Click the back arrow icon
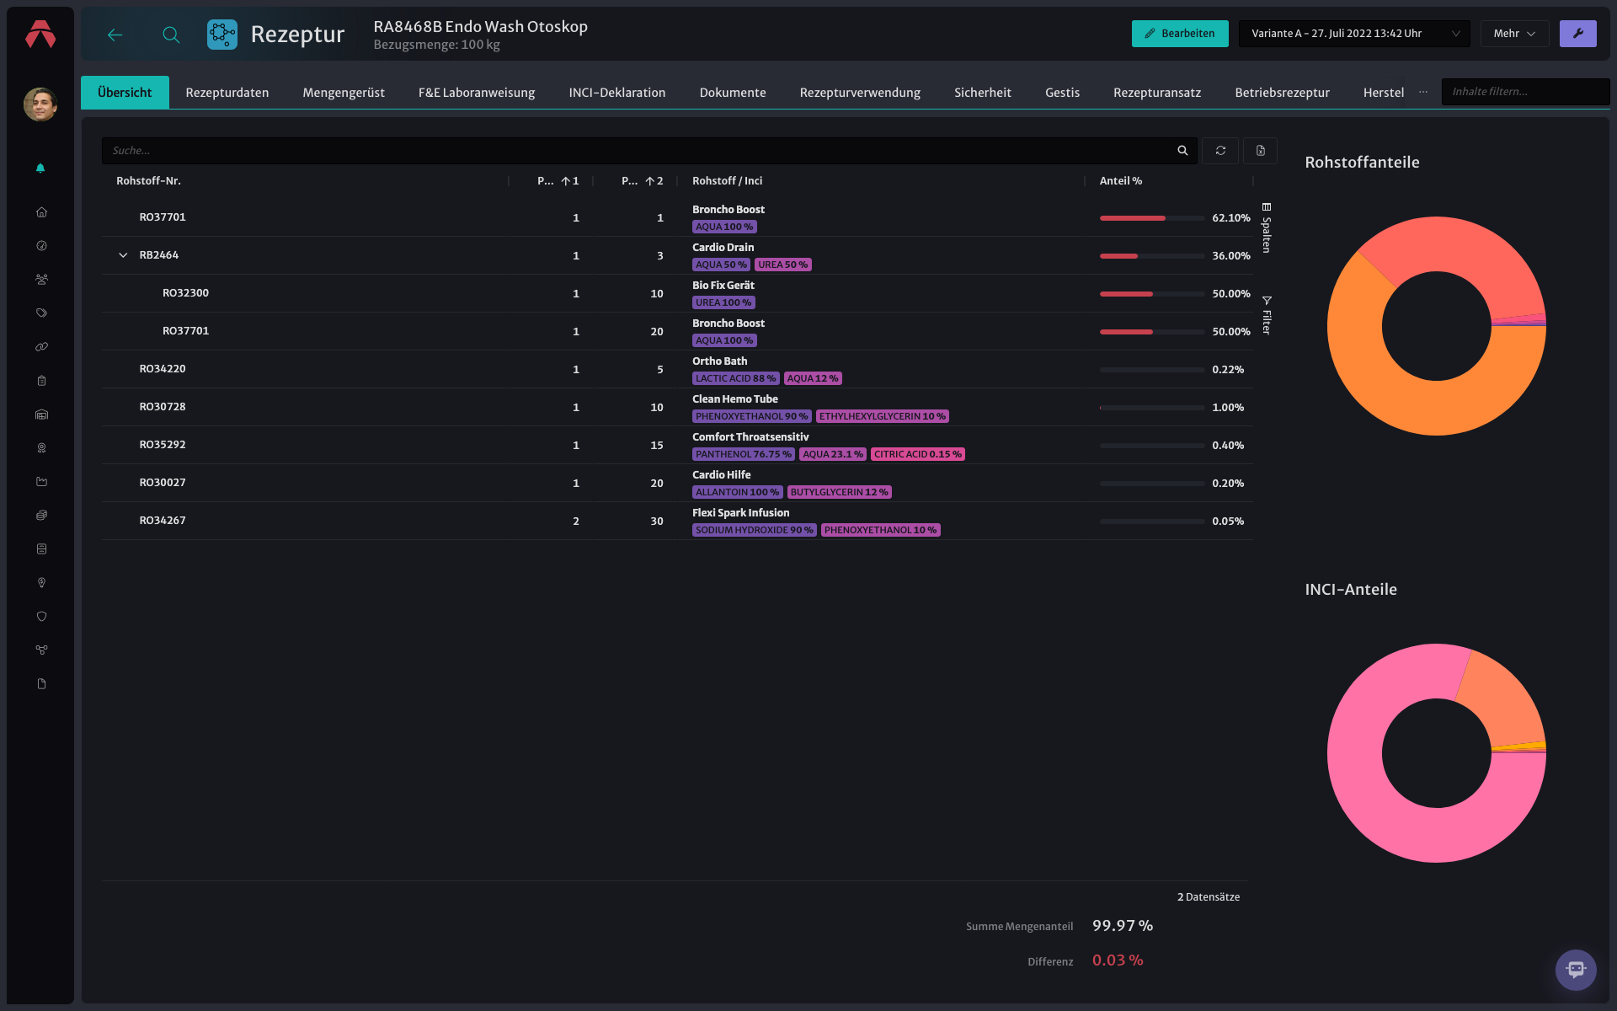This screenshot has width=1617, height=1011. (x=115, y=35)
